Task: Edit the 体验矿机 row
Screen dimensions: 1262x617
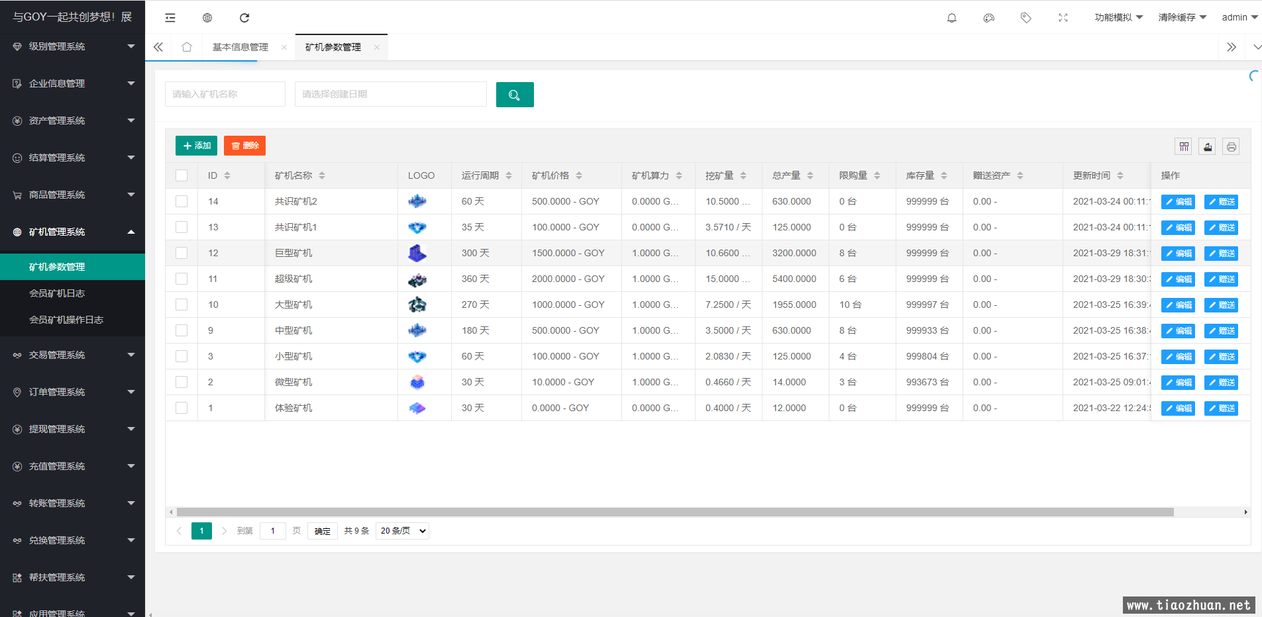Action: (1178, 408)
